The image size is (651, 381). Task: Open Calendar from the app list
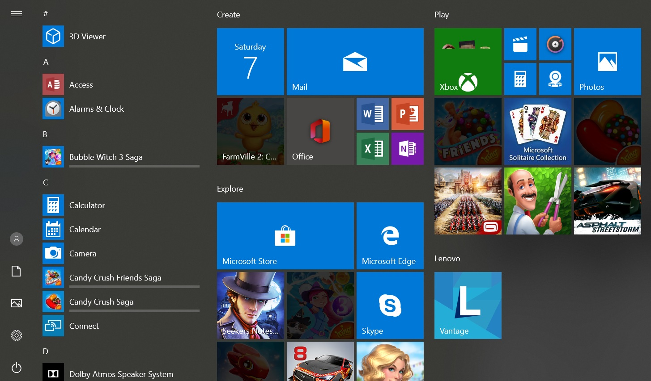pyautogui.click(x=121, y=229)
